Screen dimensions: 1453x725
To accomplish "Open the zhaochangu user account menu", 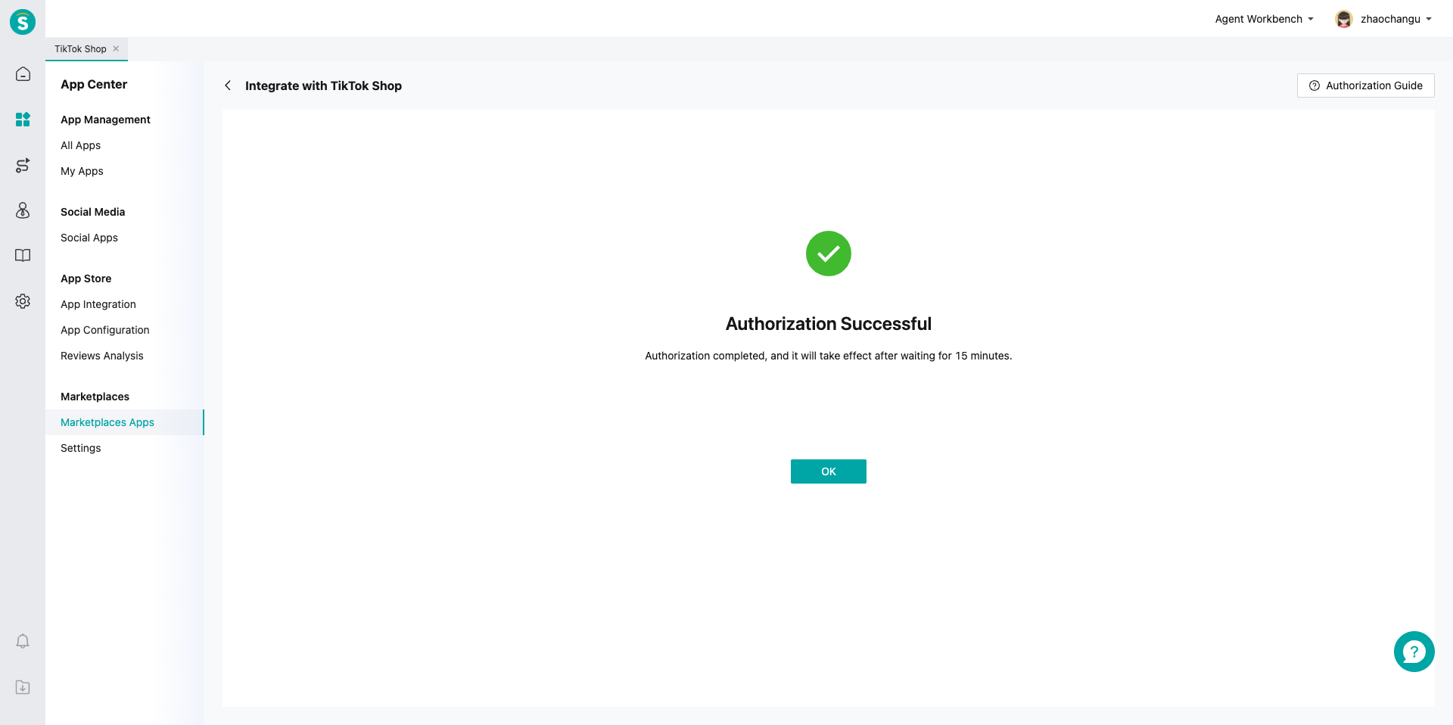I will 1383,19.
